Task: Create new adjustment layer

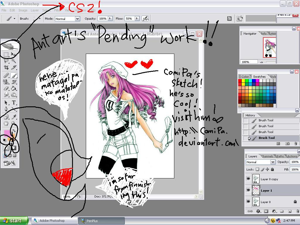Action: coord(274,211)
